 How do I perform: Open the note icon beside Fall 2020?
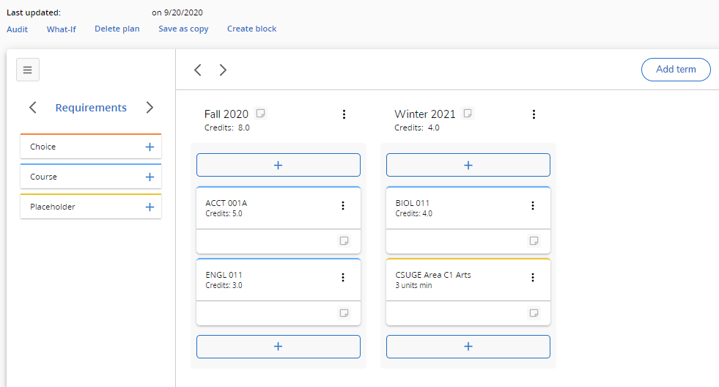point(260,114)
